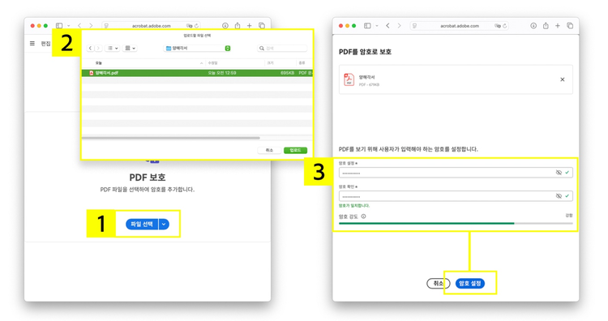Viewport: 608px width, 321px height.
Task: Click the blue 파일 선택 button
Action: tap(142, 224)
